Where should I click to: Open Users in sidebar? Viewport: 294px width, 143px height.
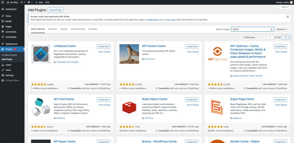8,65
